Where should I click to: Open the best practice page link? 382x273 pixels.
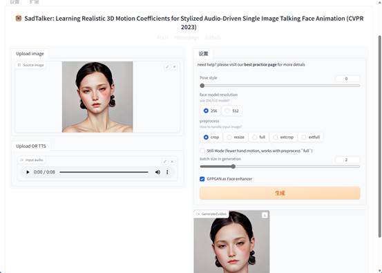pos(260,64)
